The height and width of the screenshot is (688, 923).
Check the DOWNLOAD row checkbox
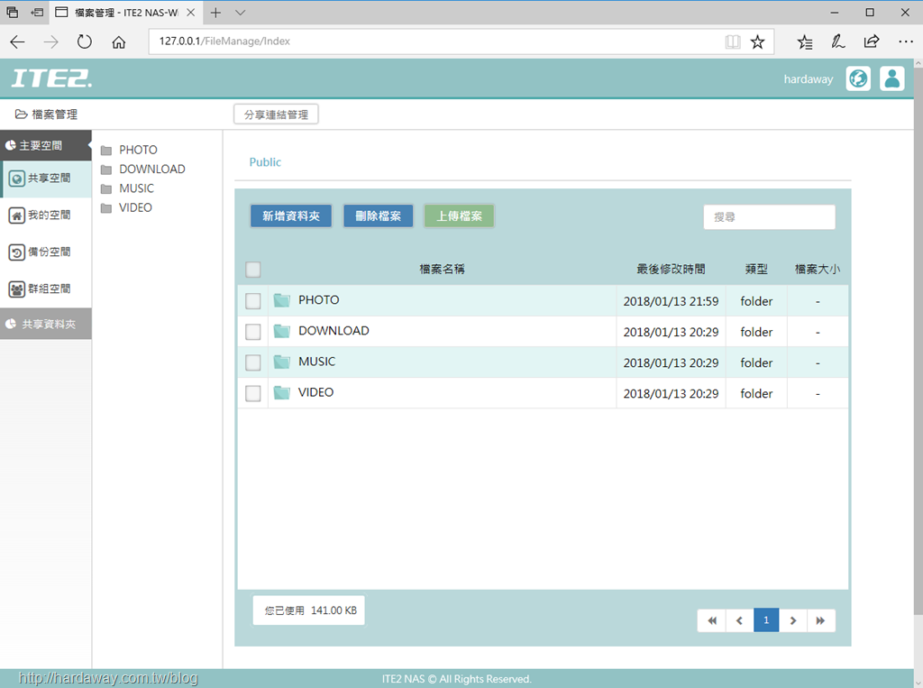tap(253, 332)
